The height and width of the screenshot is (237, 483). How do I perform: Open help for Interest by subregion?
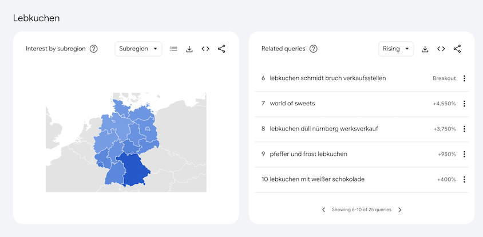pos(94,49)
